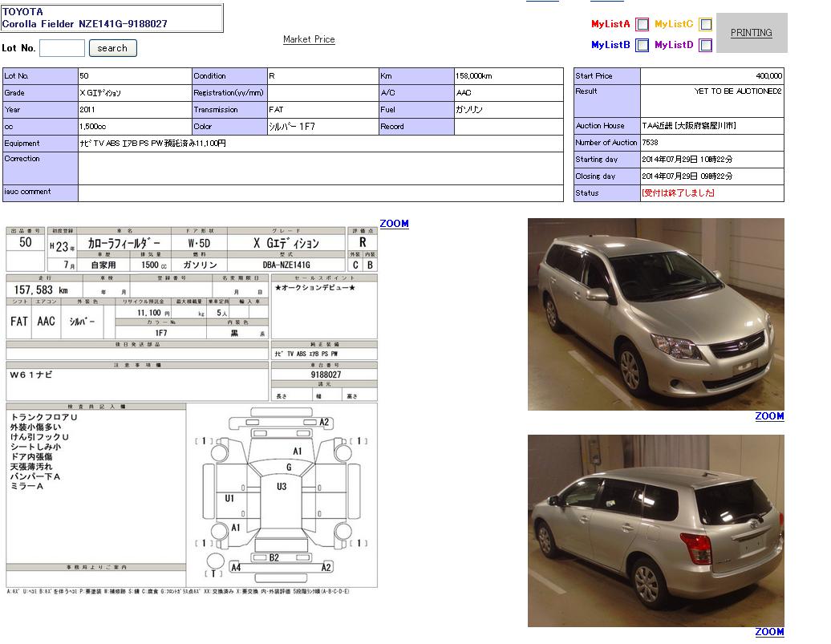This screenshot has height=644, width=831.
Task: Click the blue MyListB label
Action: coord(610,46)
